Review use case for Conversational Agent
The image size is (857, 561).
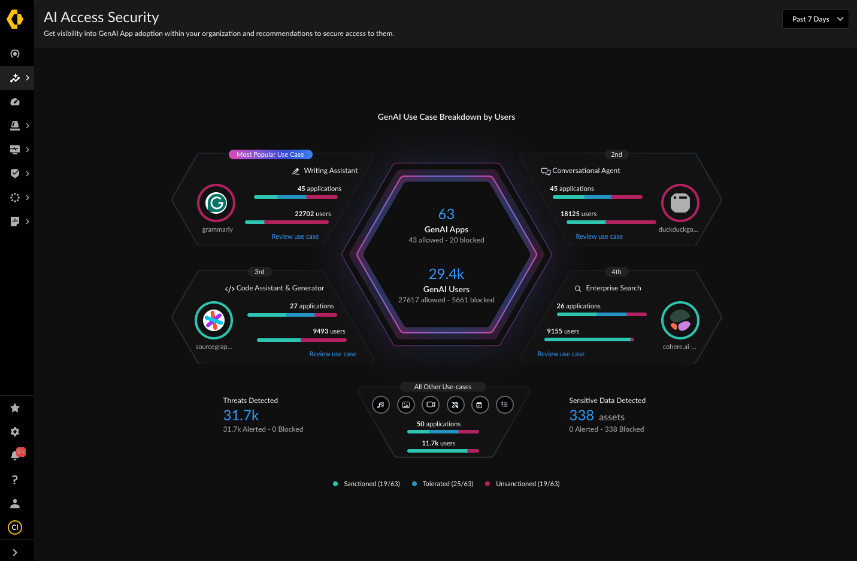tap(599, 236)
